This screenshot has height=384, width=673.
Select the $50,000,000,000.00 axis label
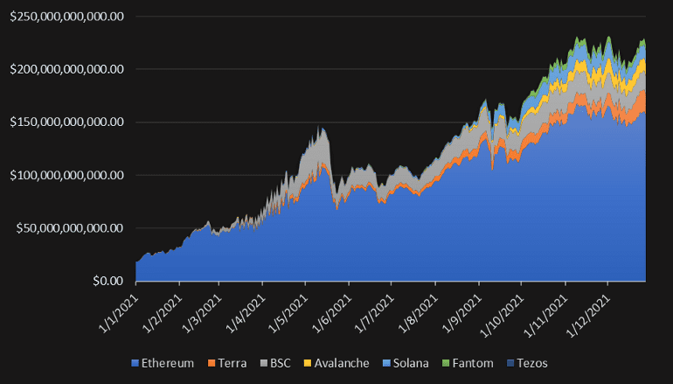(x=72, y=227)
